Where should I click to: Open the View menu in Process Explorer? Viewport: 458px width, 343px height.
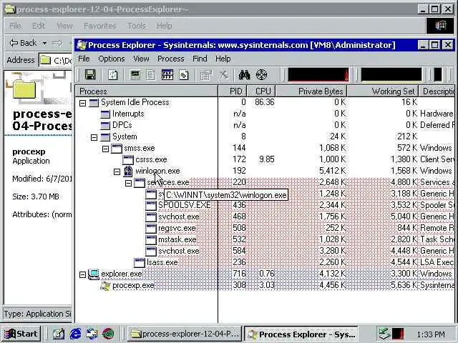[x=141, y=59]
